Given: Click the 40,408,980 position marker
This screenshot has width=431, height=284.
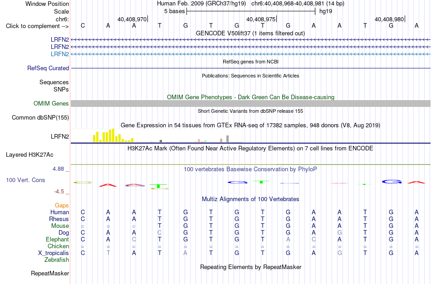Looking at the screenshot, I should 390,19.
